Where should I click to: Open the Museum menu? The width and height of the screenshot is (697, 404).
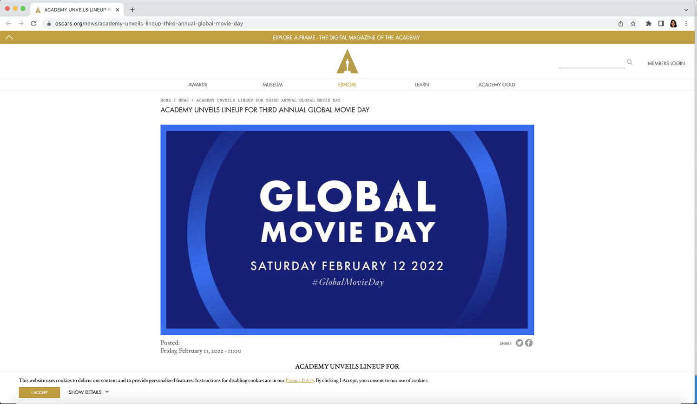pyautogui.click(x=272, y=85)
